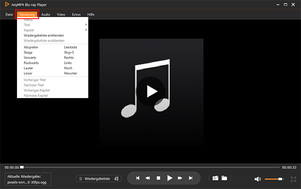Minimize the player window
This screenshot has width=301, height=189.
(278, 5)
